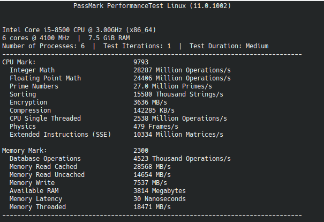Click the 'Extended Instructions (SSE)' label
The width and height of the screenshot is (324, 222).
pyautogui.click(x=60, y=135)
